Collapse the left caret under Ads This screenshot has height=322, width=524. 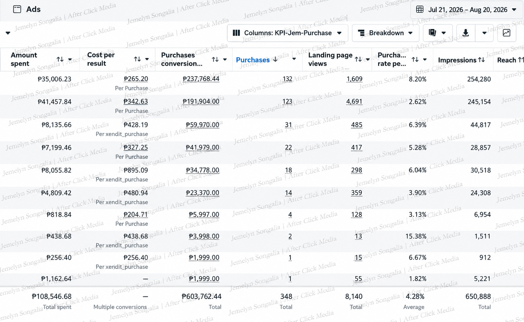pyautogui.click(x=8, y=33)
